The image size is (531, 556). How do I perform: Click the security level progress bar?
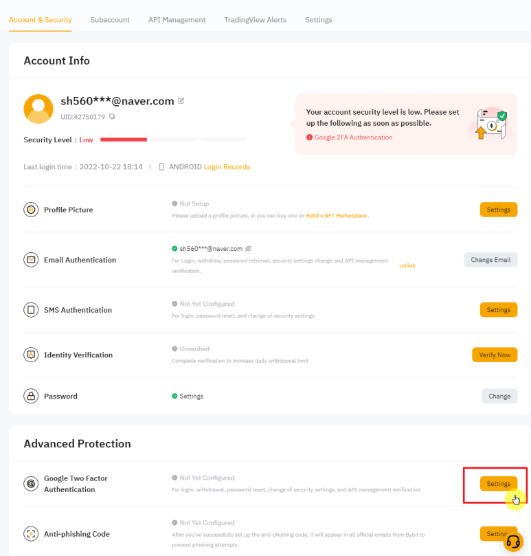pyautogui.click(x=173, y=140)
